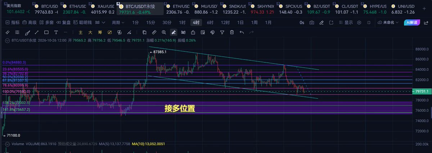Click the candlestick style icon in drawing bar
The image size is (432, 153).
pos(183,32)
